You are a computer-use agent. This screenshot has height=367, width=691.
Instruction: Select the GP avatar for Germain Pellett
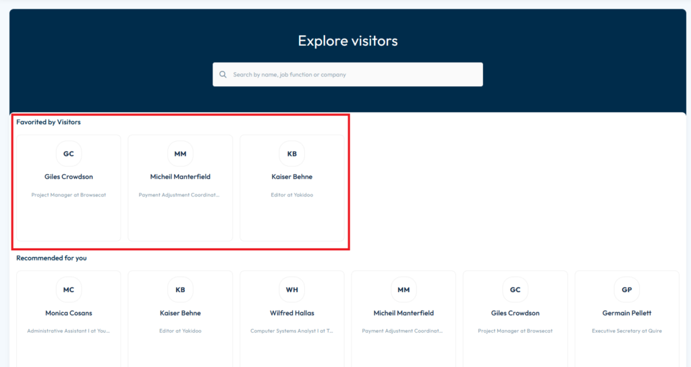point(626,290)
